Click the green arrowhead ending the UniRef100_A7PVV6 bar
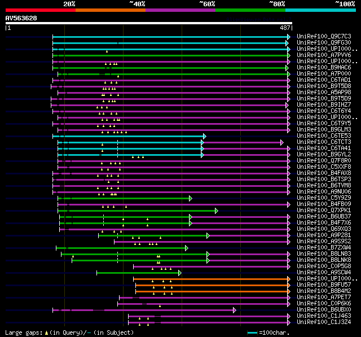This screenshot has height=337, width=361. (x=289, y=55)
